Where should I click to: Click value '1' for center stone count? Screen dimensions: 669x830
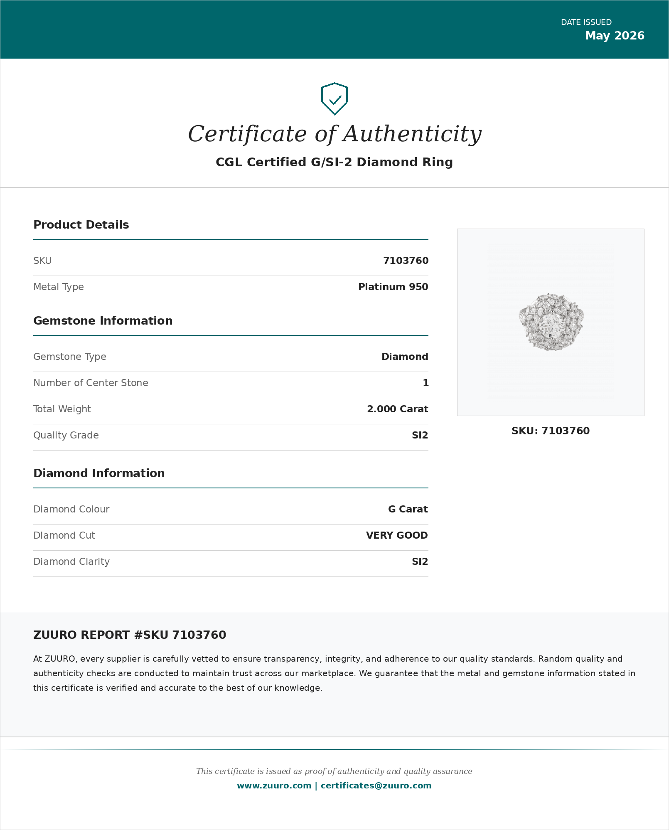(426, 383)
